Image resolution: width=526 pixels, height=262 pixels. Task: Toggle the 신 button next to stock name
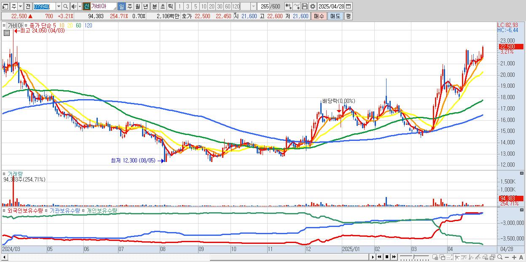tap(86, 6)
